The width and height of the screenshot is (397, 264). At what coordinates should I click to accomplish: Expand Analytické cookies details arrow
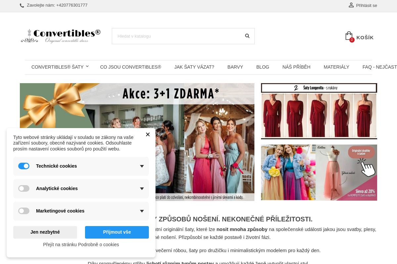(142, 189)
